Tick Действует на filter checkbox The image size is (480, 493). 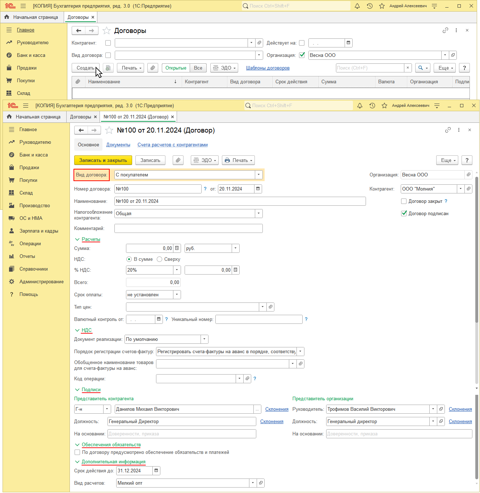pyautogui.click(x=302, y=43)
